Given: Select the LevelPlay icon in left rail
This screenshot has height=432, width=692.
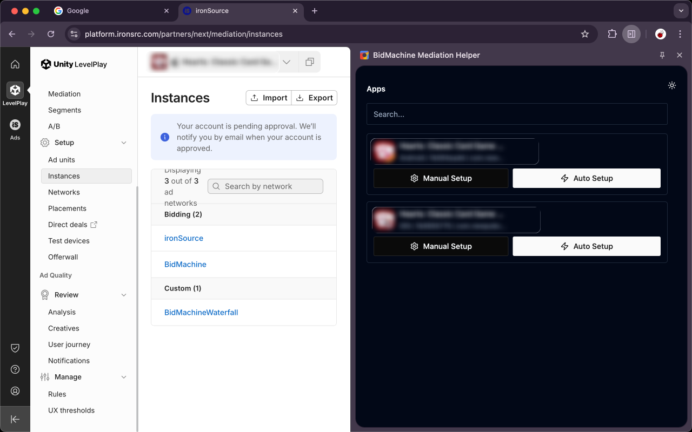Looking at the screenshot, I should pos(15,90).
